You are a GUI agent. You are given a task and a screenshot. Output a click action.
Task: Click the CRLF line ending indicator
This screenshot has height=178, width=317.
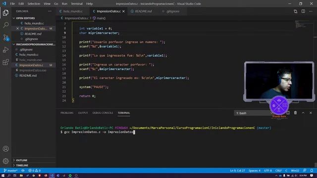[278, 171]
